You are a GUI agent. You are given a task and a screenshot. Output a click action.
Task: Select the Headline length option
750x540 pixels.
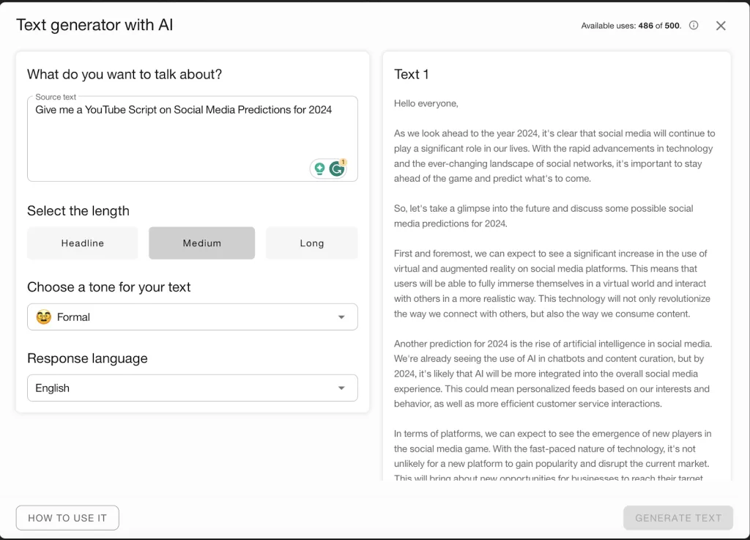(83, 243)
